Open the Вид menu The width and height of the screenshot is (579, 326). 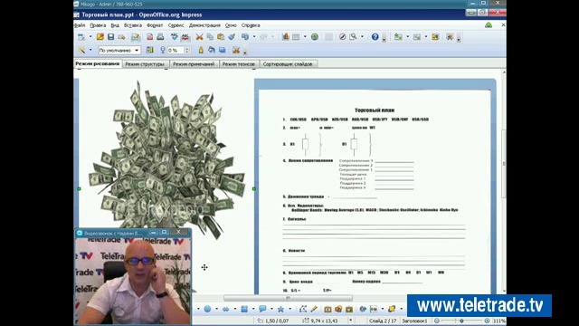[115, 25]
